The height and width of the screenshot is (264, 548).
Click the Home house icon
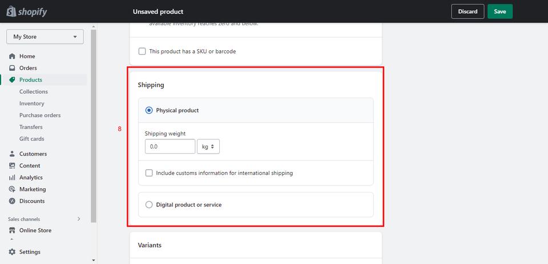pos(12,57)
